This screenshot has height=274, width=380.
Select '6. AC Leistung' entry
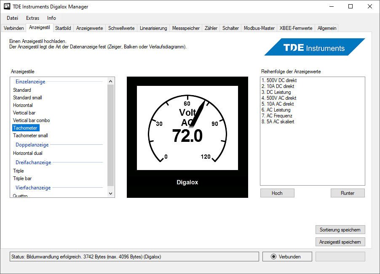276,110
